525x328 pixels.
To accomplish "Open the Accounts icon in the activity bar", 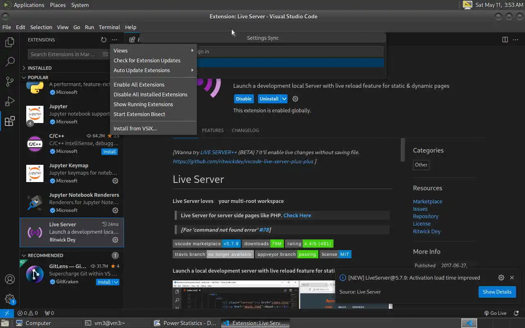I will click(x=10, y=279).
